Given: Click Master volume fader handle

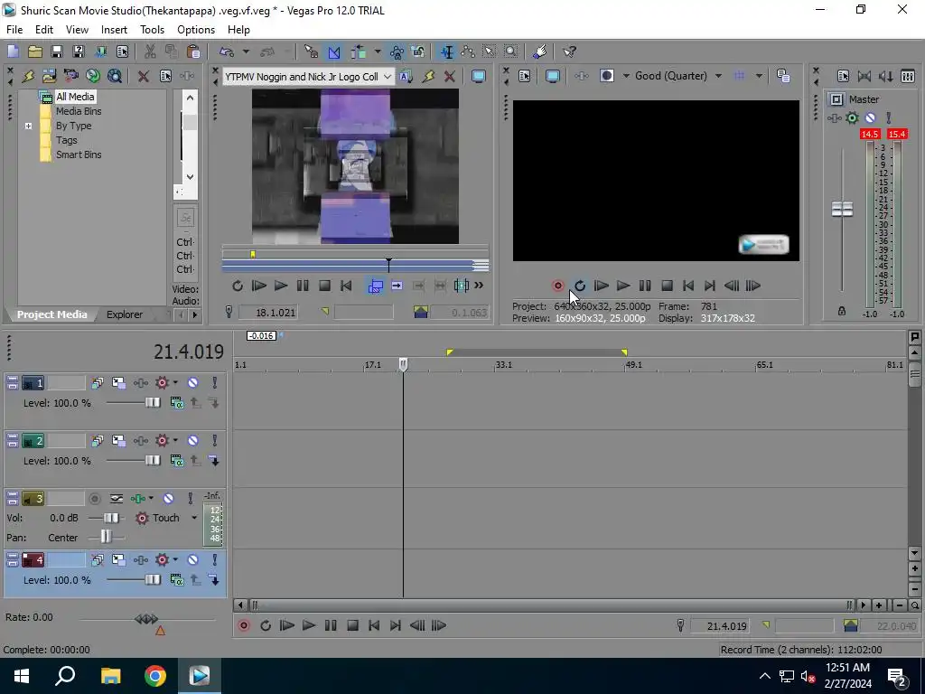Looking at the screenshot, I should (842, 209).
